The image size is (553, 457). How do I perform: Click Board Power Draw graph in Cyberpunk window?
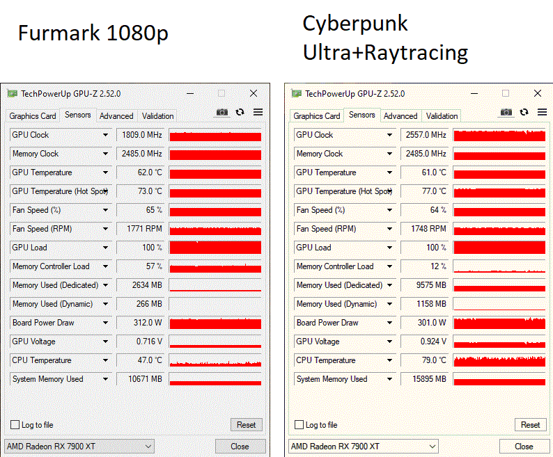(x=499, y=323)
